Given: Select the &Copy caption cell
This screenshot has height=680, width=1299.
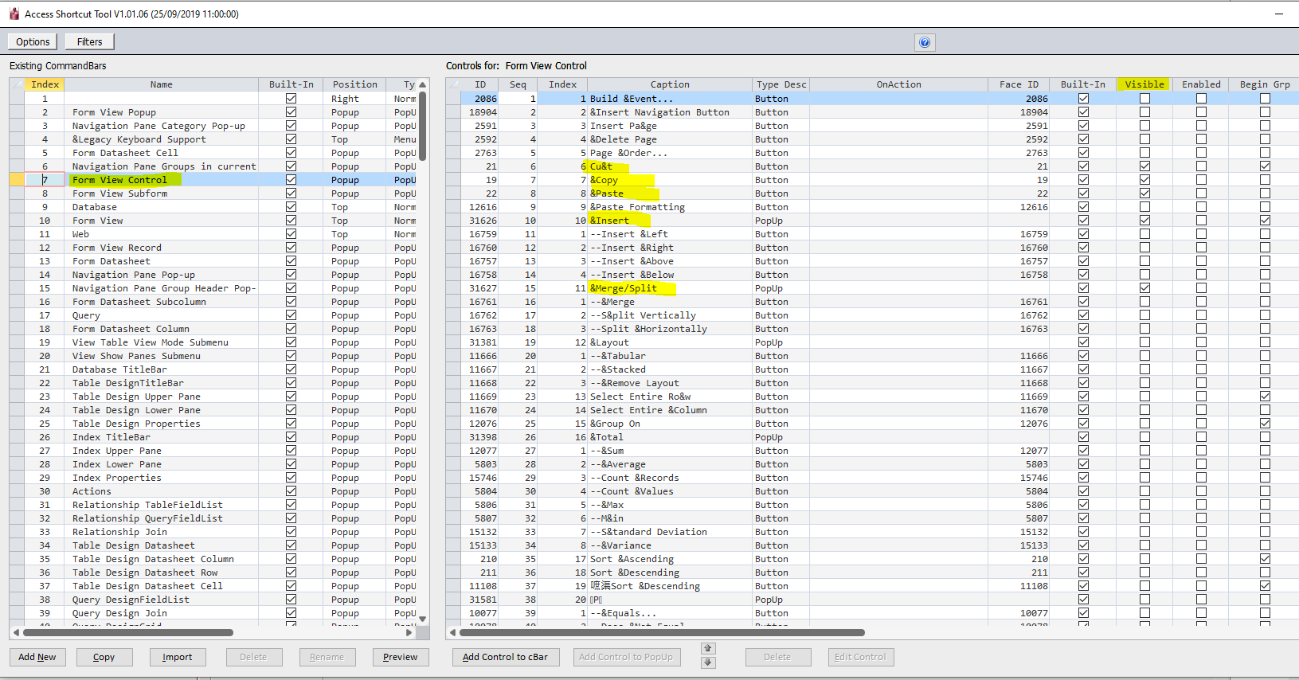Looking at the screenshot, I should 670,180.
